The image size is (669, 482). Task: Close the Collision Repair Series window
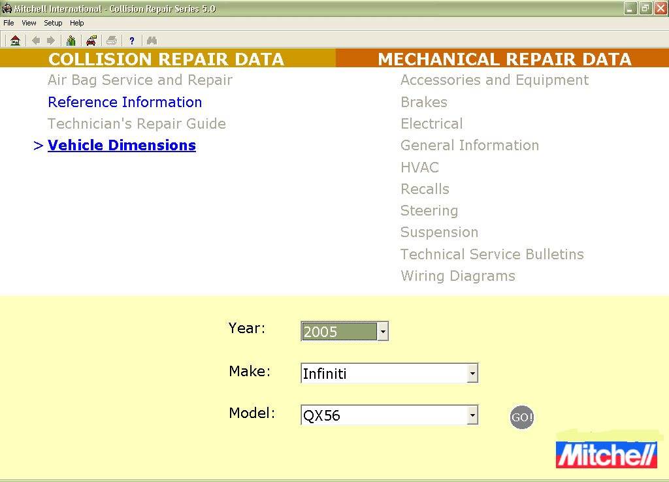(661, 8)
